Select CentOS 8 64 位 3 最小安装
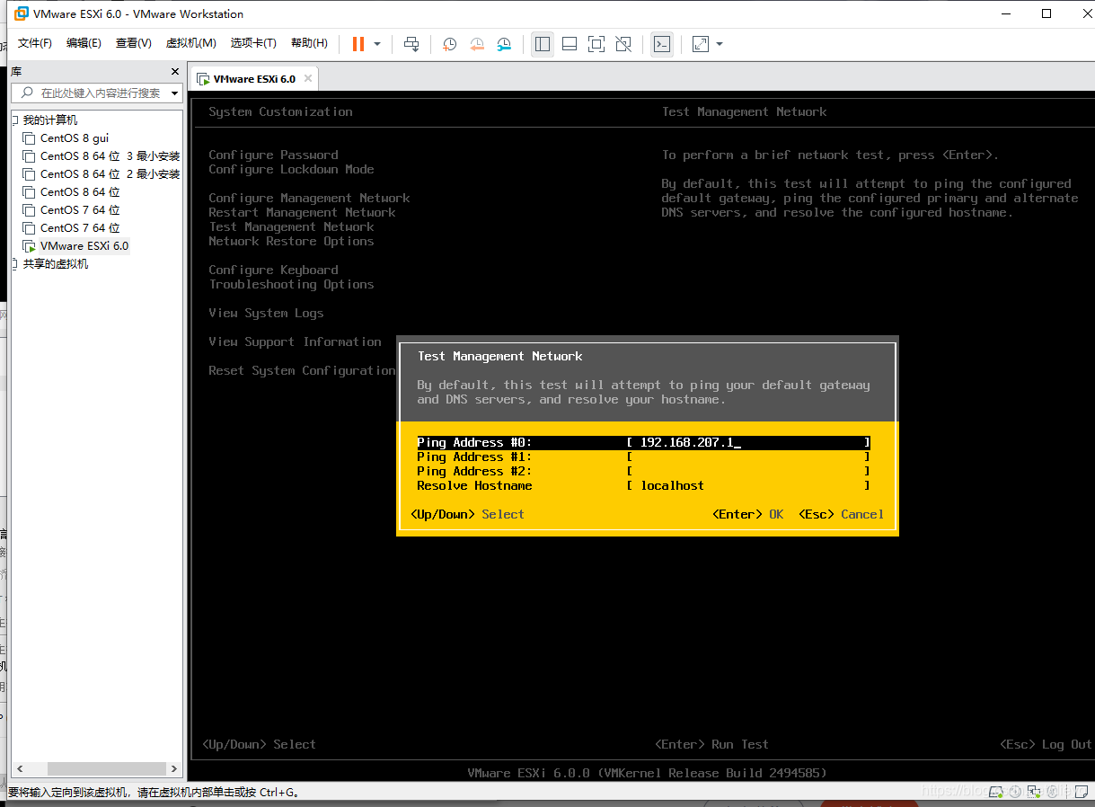The height and width of the screenshot is (807, 1095). pyautogui.click(x=102, y=156)
